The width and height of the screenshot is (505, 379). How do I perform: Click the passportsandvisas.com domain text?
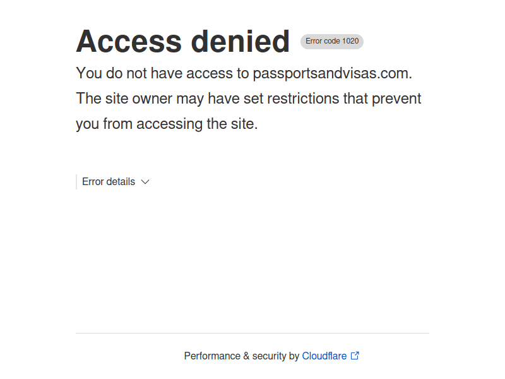[x=331, y=73]
